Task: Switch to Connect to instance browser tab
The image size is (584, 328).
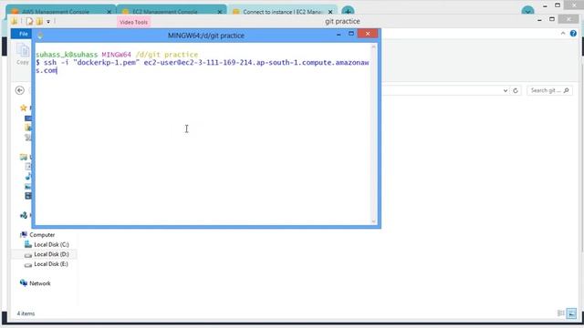Action: point(283,11)
